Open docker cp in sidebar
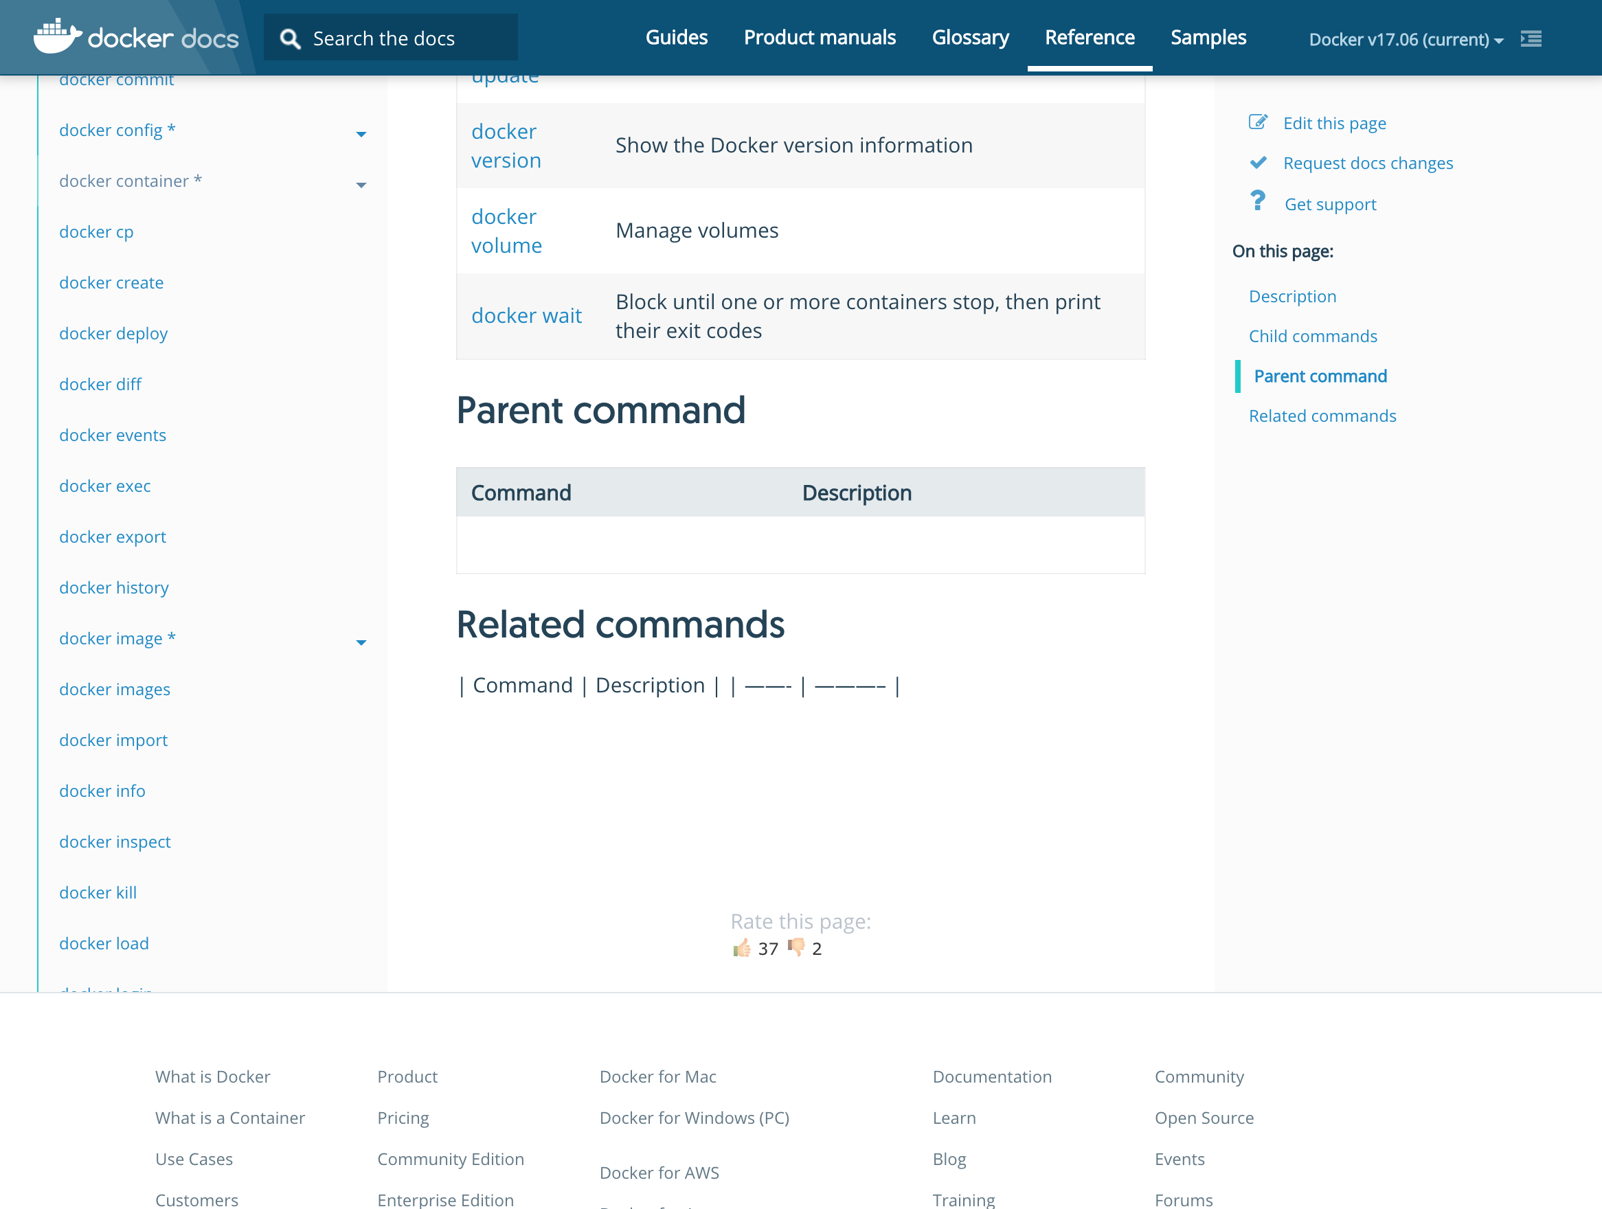This screenshot has height=1209, width=1602. tap(96, 231)
